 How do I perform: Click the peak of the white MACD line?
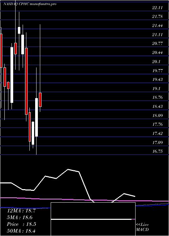[68, 169]
